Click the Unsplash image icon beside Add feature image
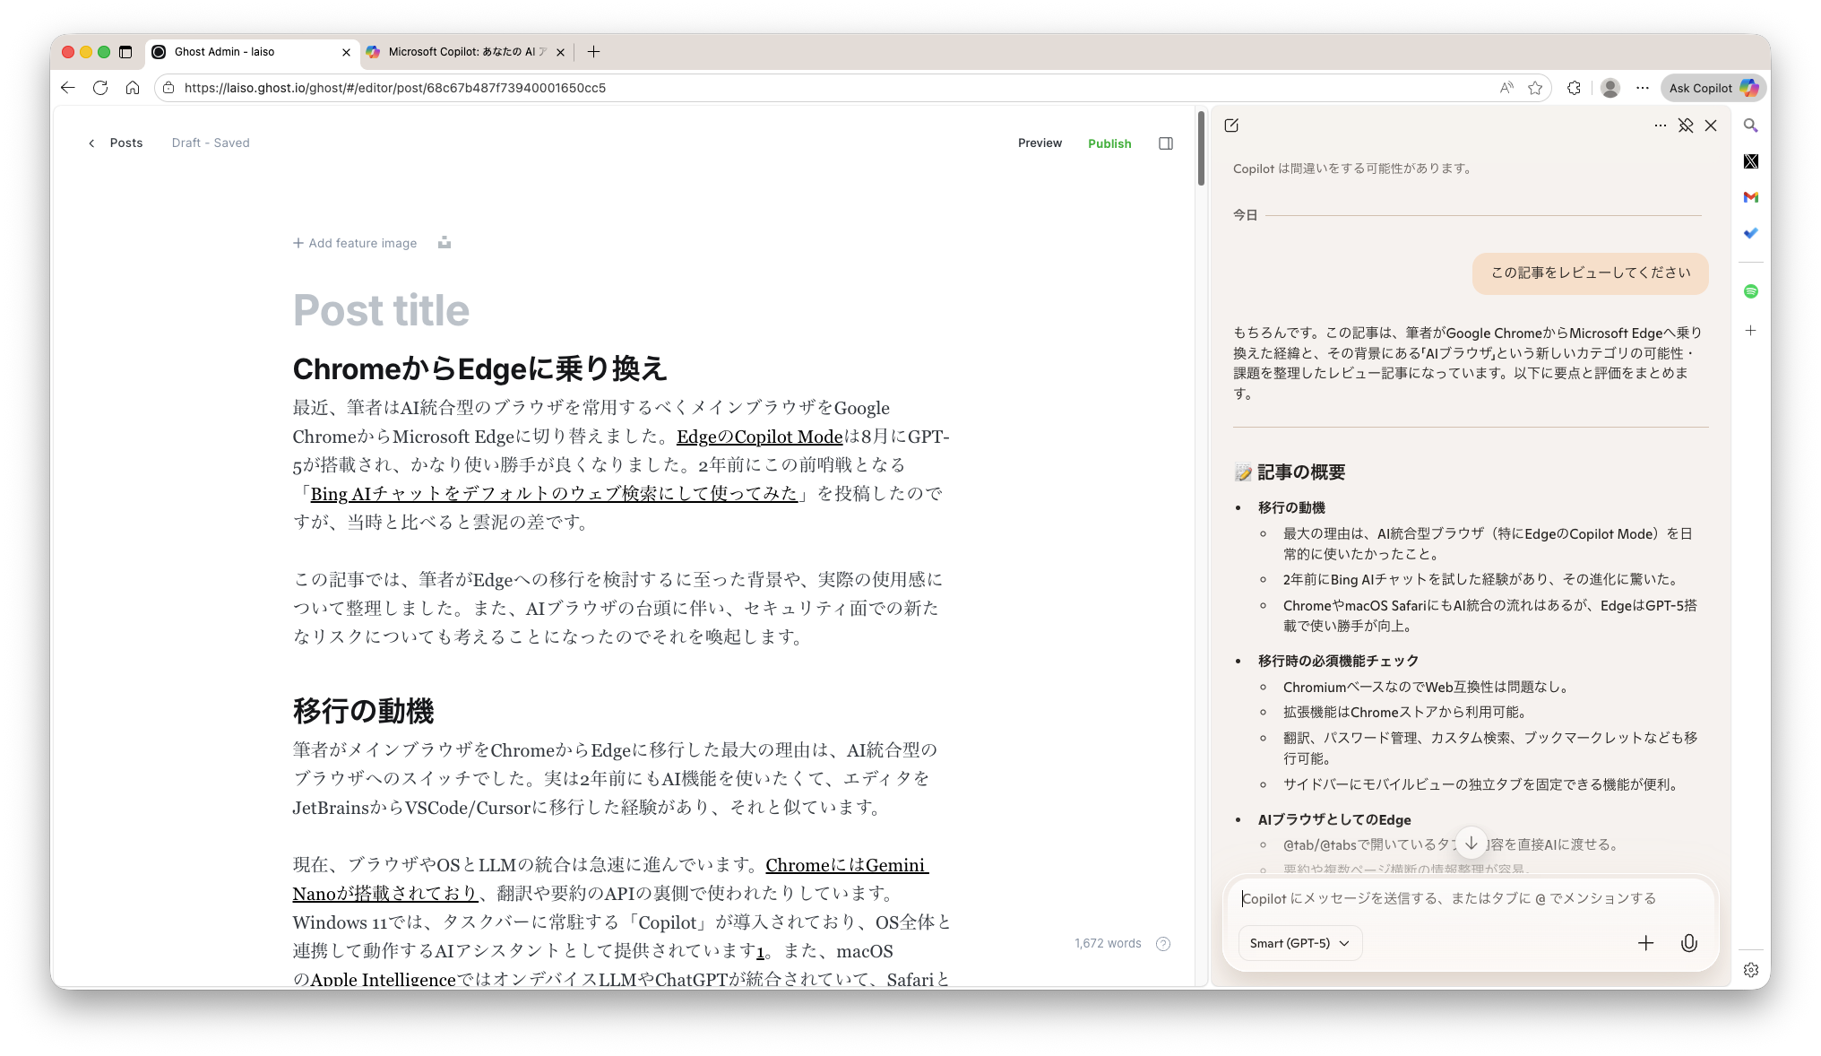 click(x=444, y=243)
